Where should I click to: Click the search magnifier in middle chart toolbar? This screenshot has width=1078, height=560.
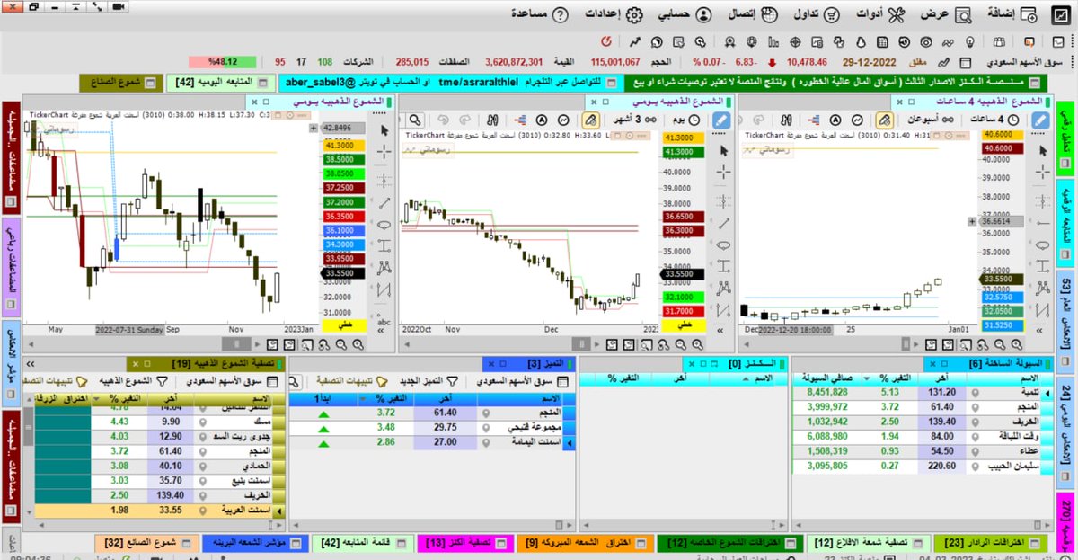click(x=414, y=119)
